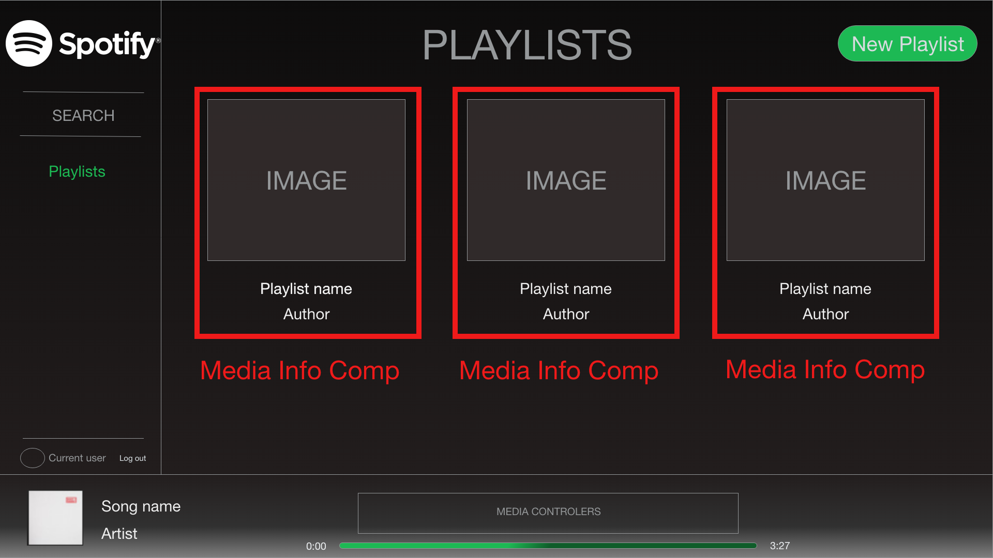This screenshot has height=558, width=993.
Task: Click the Current user label
Action: (77, 458)
